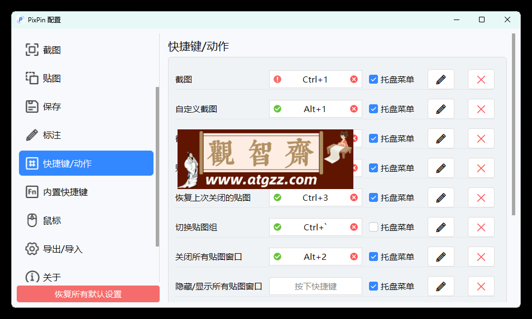Switch to the 标注 section
The width and height of the screenshot is (532, 319).
pos(86,135)
